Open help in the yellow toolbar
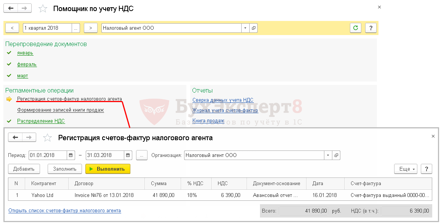 371,28
